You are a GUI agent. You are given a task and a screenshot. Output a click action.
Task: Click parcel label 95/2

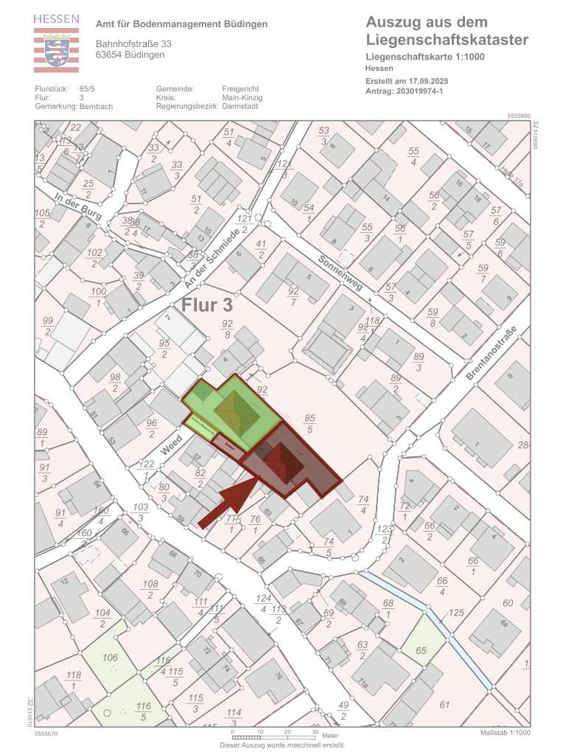164,349
